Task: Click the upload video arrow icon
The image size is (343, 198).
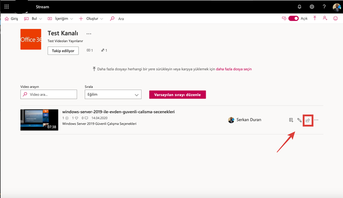Action: pyautogui.click(x=315, y=18)
